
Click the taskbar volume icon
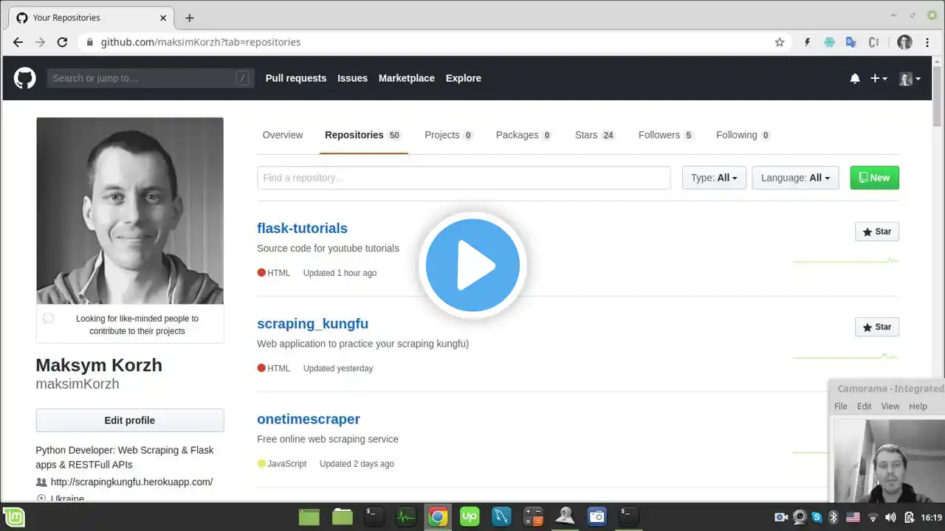point(890,517)
